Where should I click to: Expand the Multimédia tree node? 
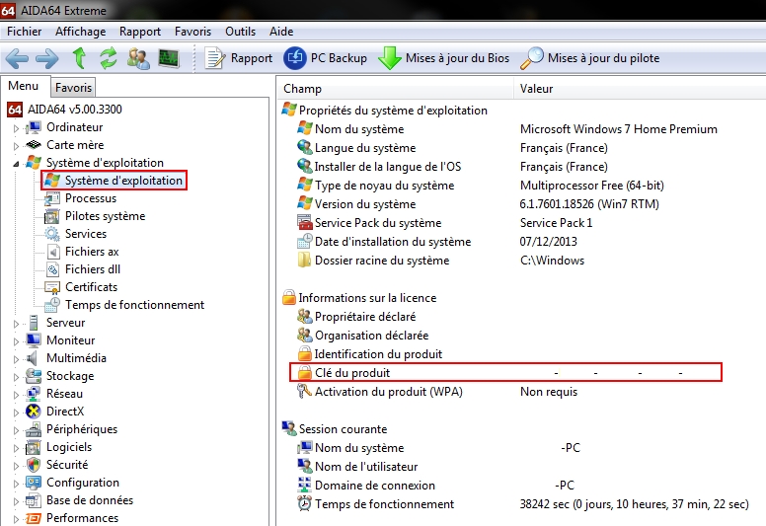tap(16, 359)
